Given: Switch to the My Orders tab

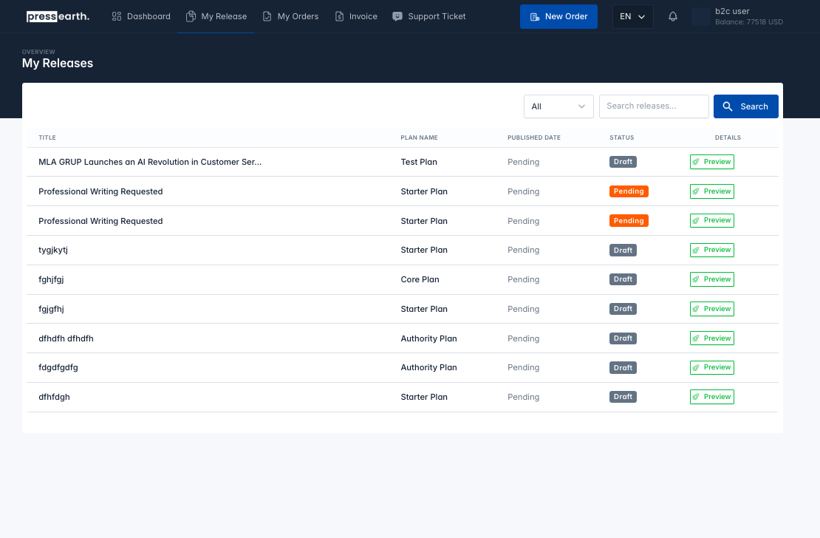Looking at the screenshot, I should [x=290, y=16].
